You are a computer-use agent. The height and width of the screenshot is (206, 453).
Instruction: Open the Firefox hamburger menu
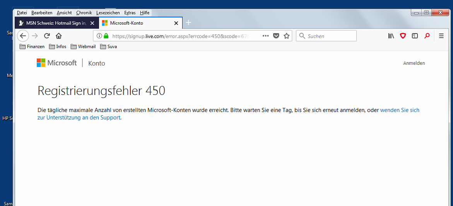pos(441,36)
